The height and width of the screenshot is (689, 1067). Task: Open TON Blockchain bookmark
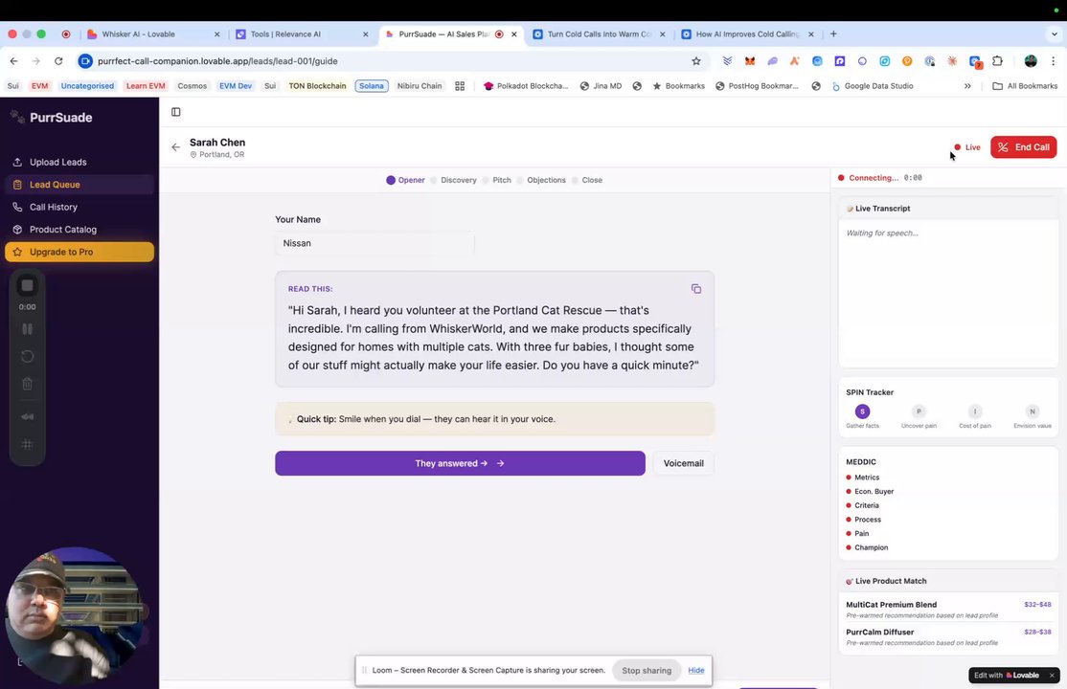coord(317,86)
